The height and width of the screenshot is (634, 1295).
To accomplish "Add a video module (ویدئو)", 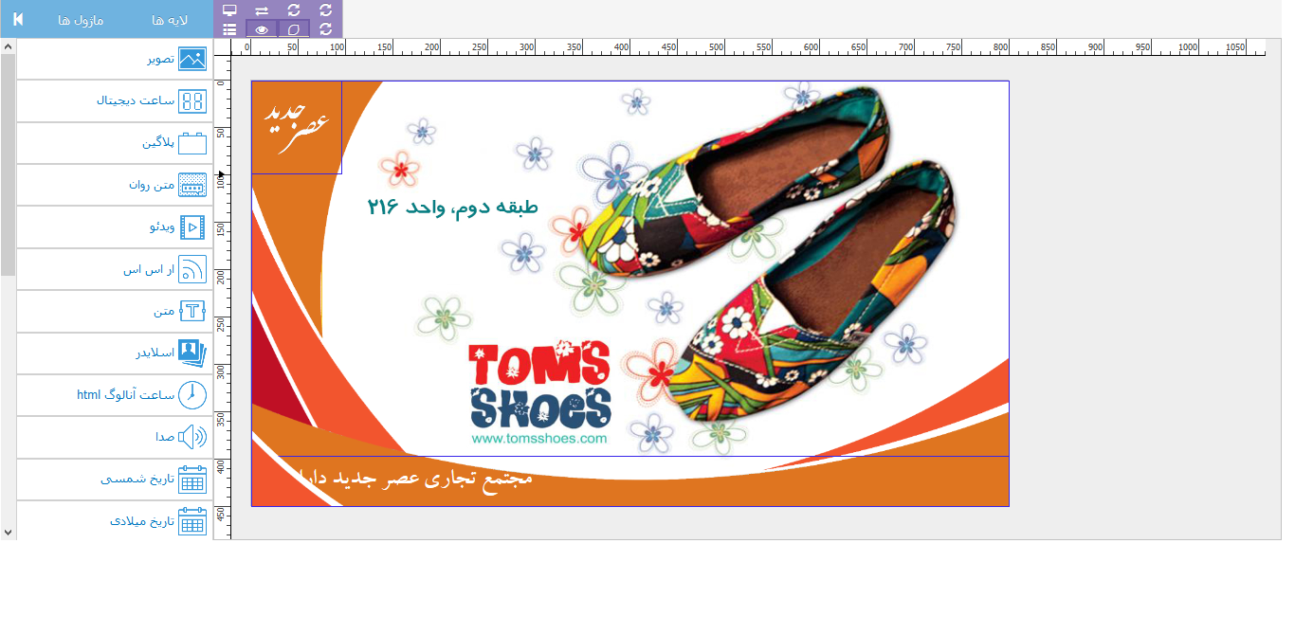I will pyautogui.click(x=115, y=227).
